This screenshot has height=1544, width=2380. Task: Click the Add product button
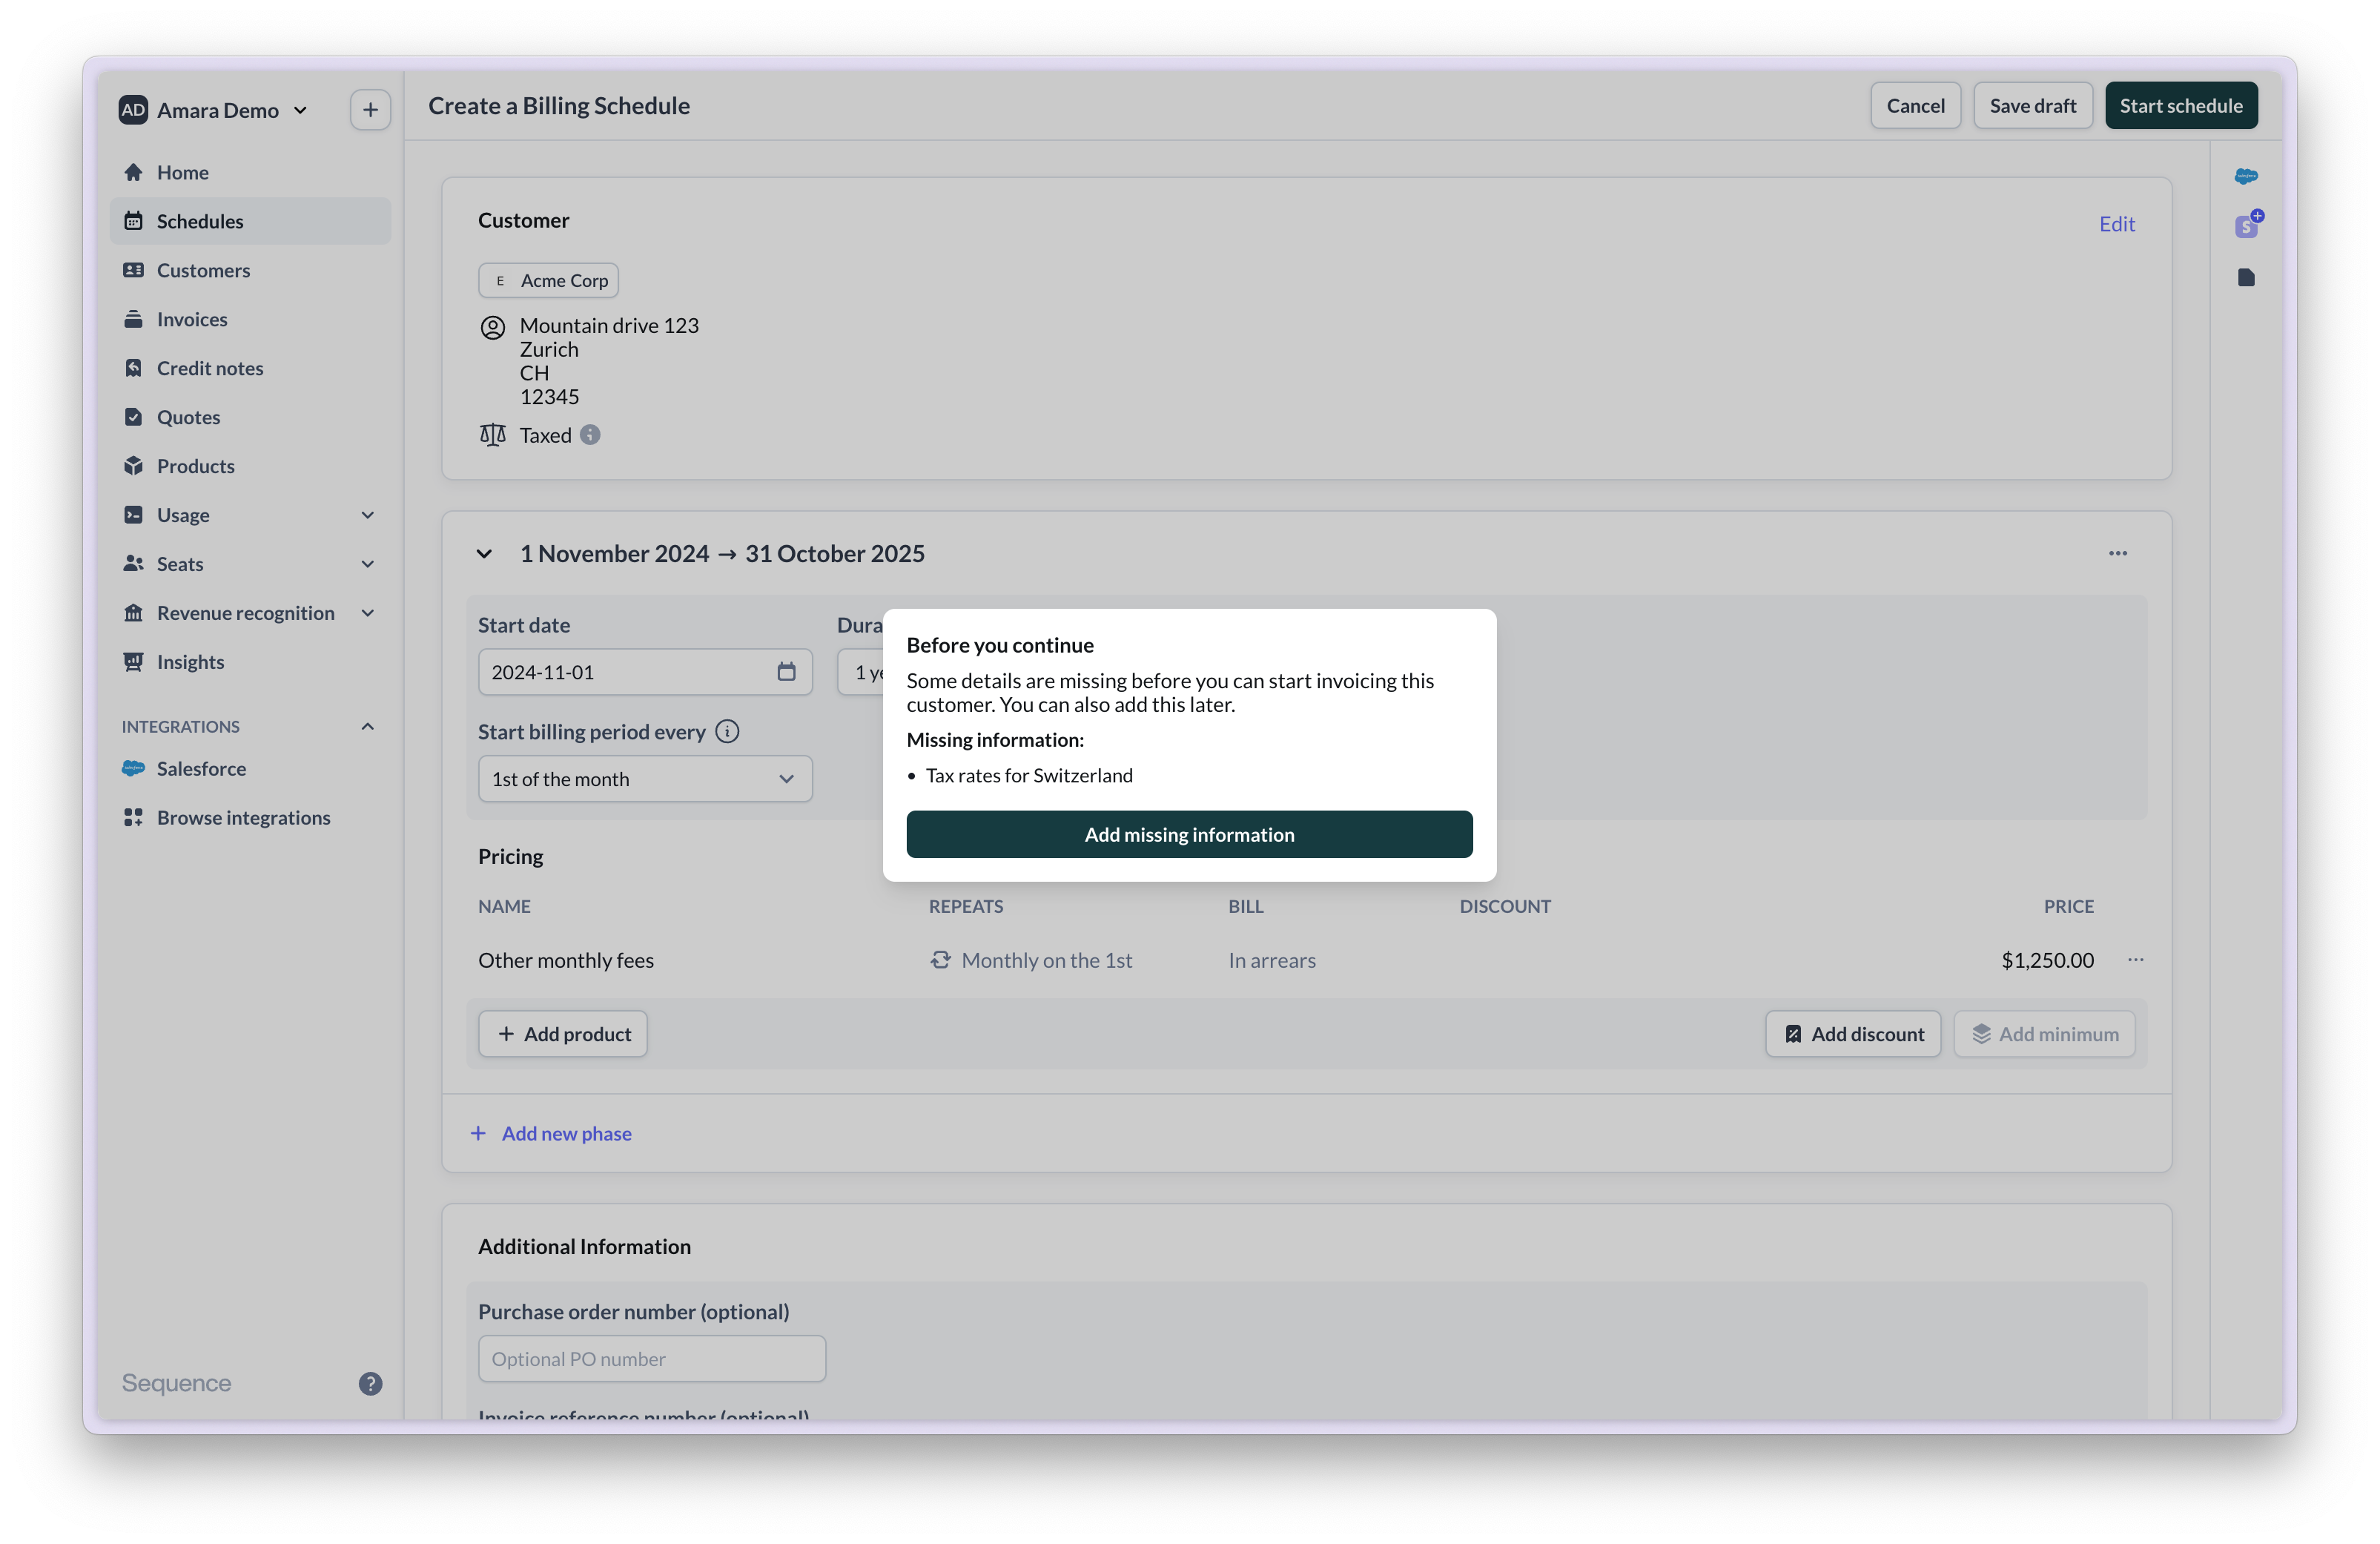click(563, 1034)
